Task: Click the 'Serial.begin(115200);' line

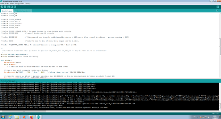Action: pos(12,63)
